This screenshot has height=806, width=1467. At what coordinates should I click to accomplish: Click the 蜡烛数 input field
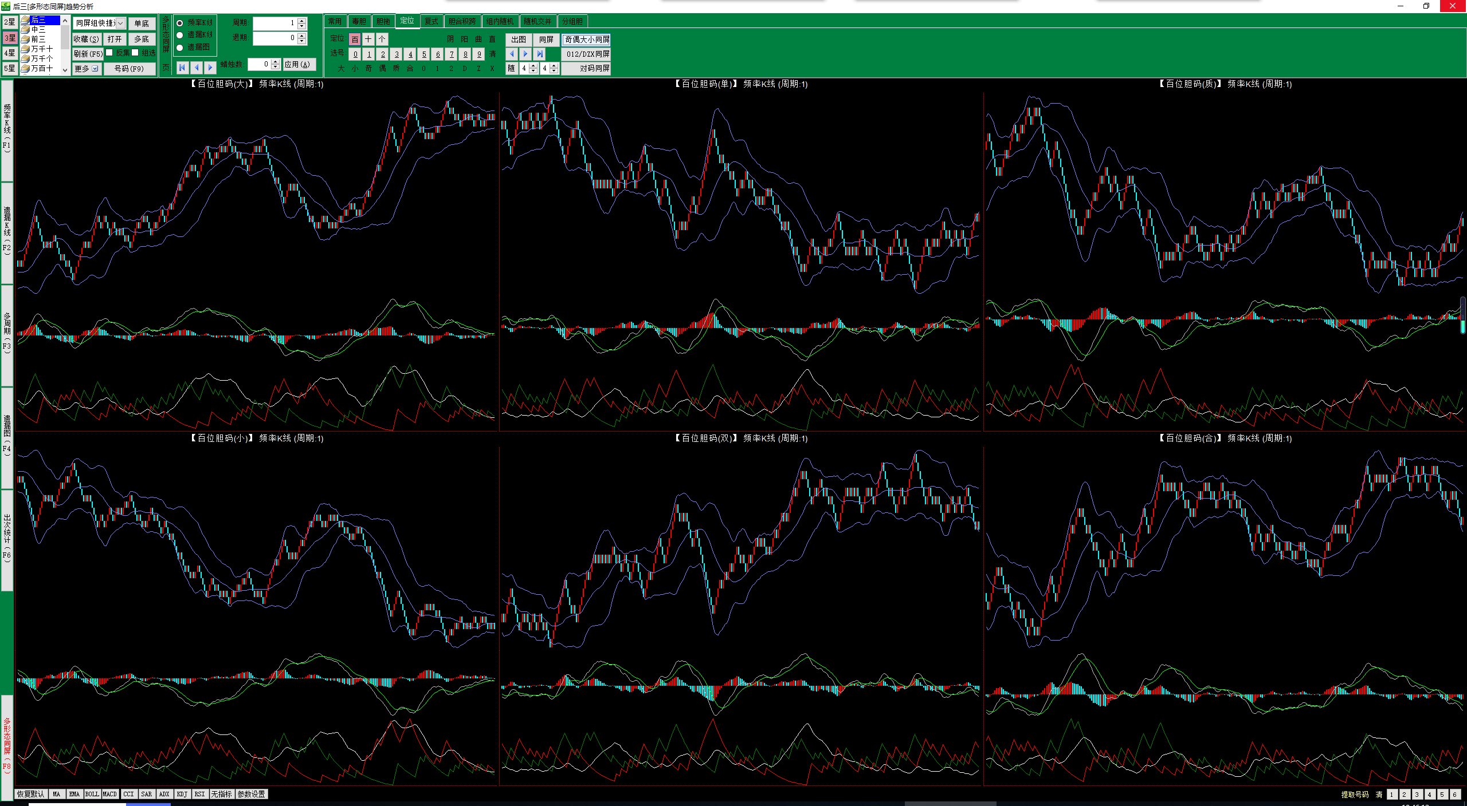click(259, 65)
